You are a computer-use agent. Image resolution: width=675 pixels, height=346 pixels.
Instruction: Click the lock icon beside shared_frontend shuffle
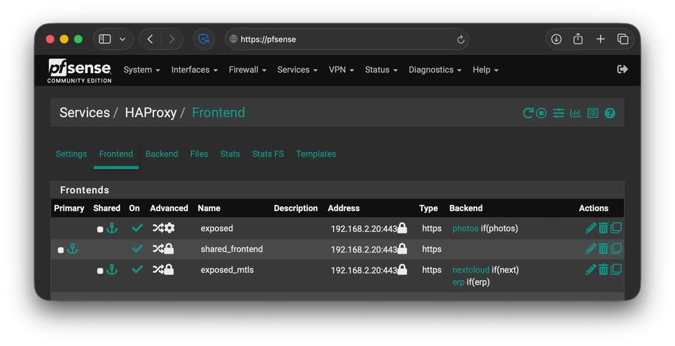[169, 248]
